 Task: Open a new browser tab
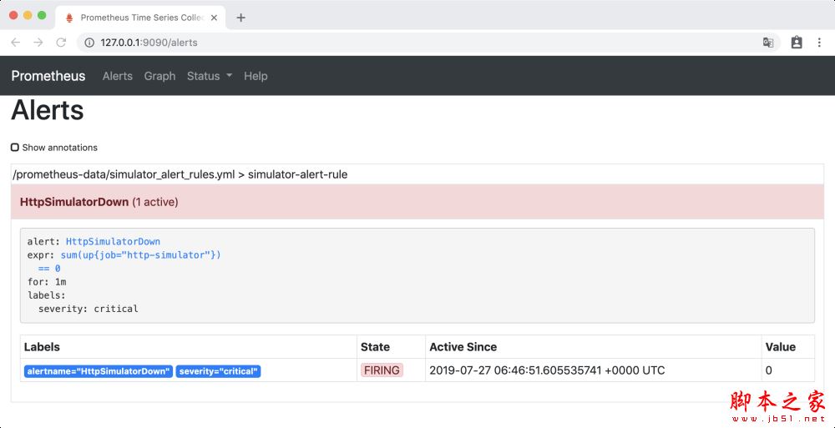pyautogui.click(x=241, y=18)
